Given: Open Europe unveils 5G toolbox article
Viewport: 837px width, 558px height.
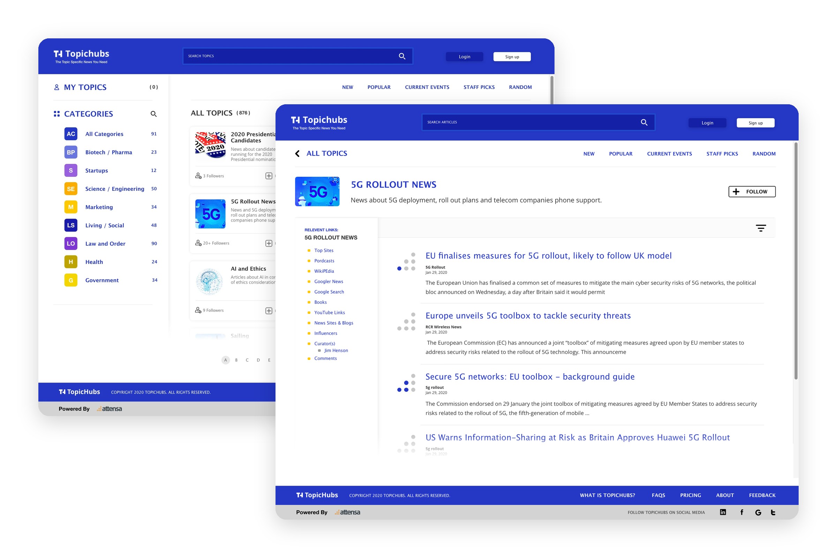Looking at the screenshot, I should [x=528, y=316].
